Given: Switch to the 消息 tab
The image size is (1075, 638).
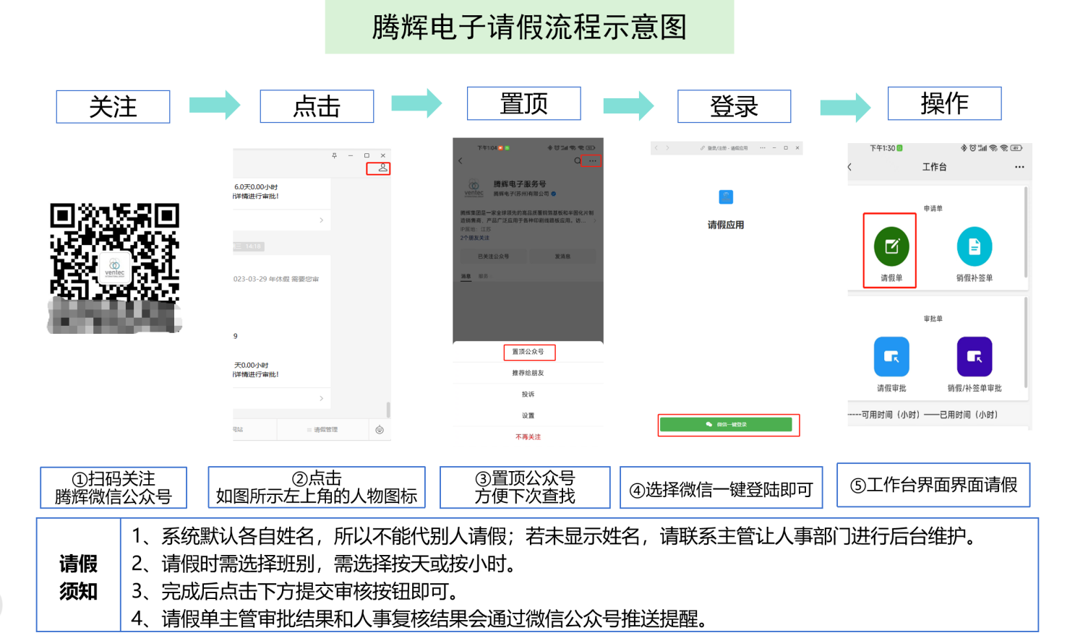Looking at the screenshot, I should (x=466, y=276).
